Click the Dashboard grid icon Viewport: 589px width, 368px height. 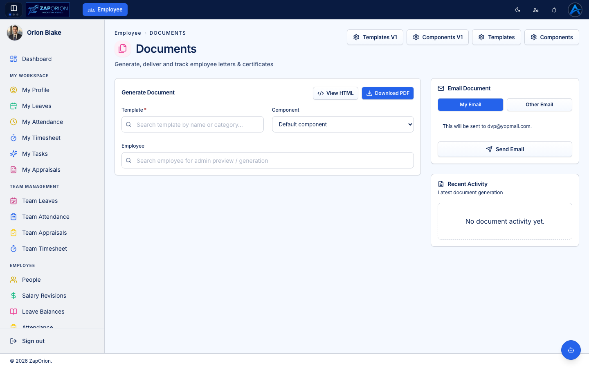[13, 59]
